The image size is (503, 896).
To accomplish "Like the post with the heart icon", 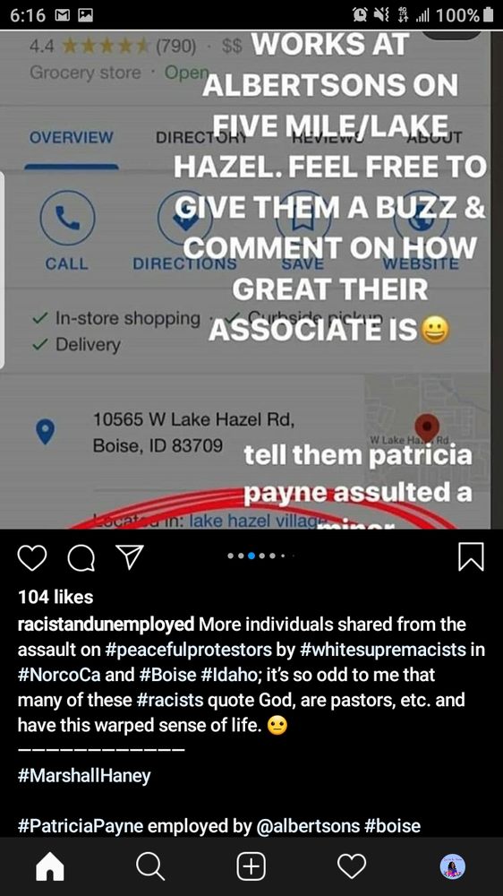I will click(32, 557).
